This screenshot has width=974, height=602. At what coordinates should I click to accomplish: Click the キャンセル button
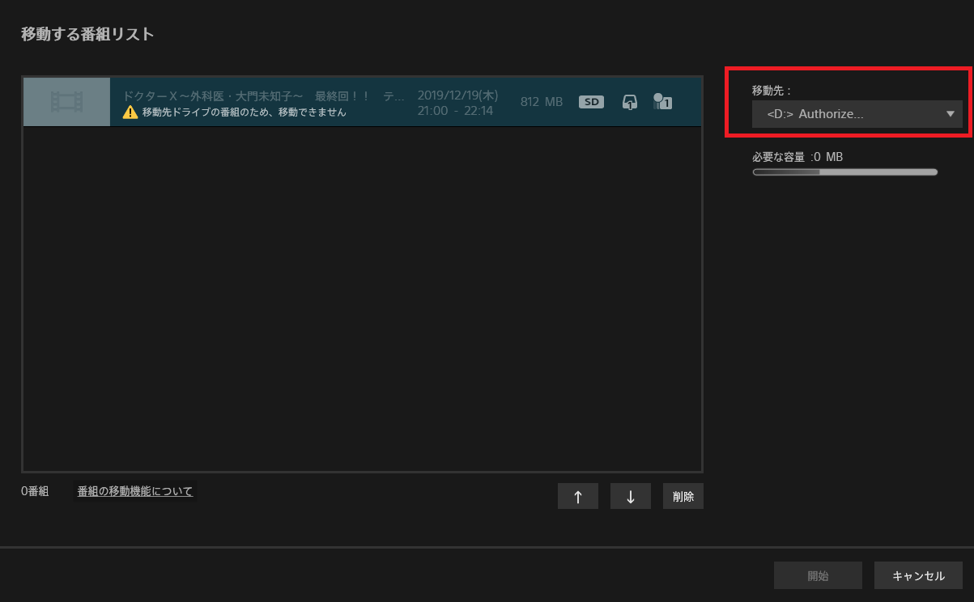917,576
